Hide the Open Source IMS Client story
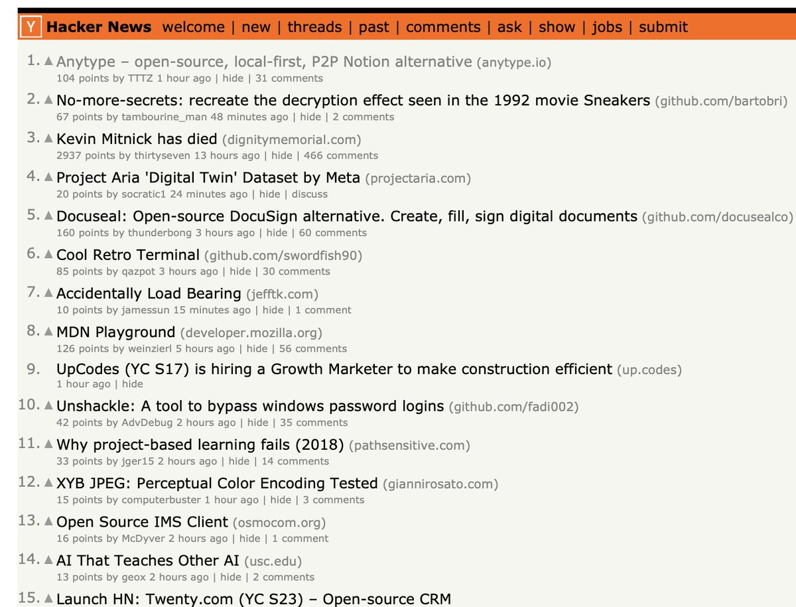The width and height of the screenshot is (796, 607). tap(249, 538)
